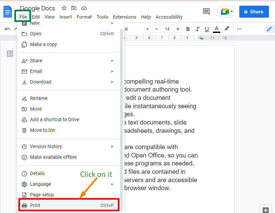Expand the Language submenu
The height and width of the screenshot is (213, 275).
(68, 184)
